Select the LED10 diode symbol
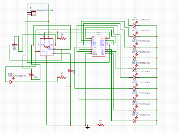The height and width of the screenshot is (133, 179). tap(135, 120)
